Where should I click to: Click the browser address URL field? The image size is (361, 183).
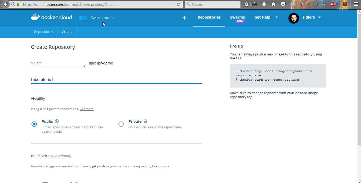(97, 5)
